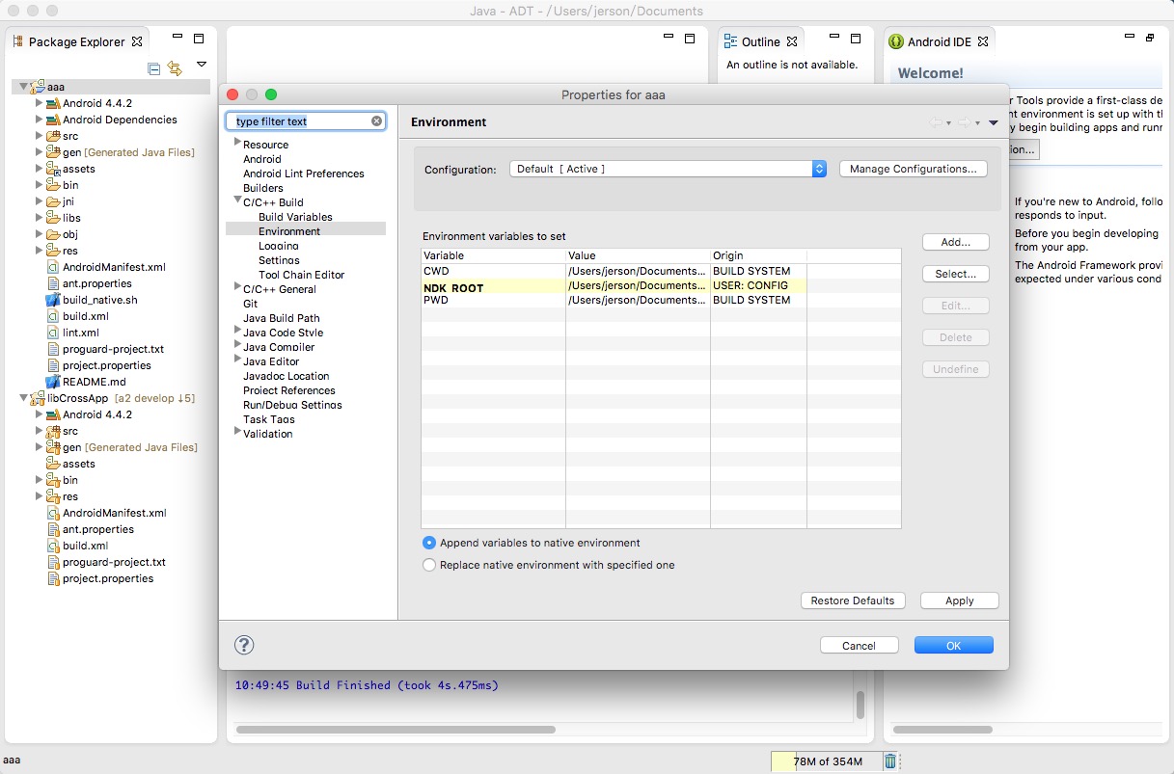The width and height of the screenshot is (1174, 774).
Task: Click the Origin column header
Action: pyautogui.click(x=758, y=255)
